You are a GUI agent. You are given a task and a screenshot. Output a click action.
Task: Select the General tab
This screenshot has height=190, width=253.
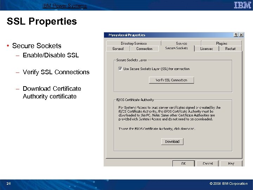pos(118,49)
